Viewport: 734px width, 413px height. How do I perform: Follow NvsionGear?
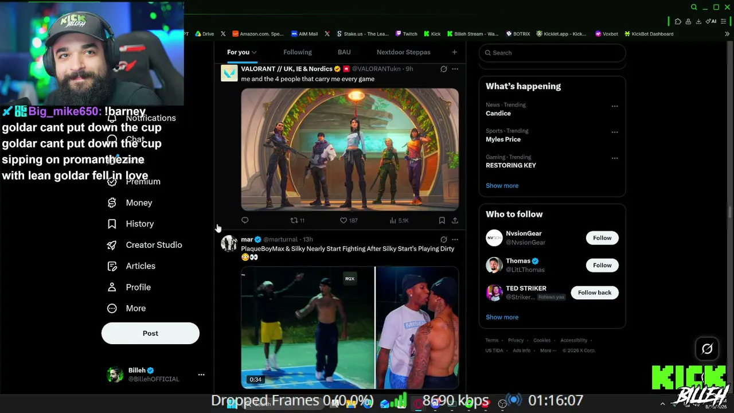602,238
